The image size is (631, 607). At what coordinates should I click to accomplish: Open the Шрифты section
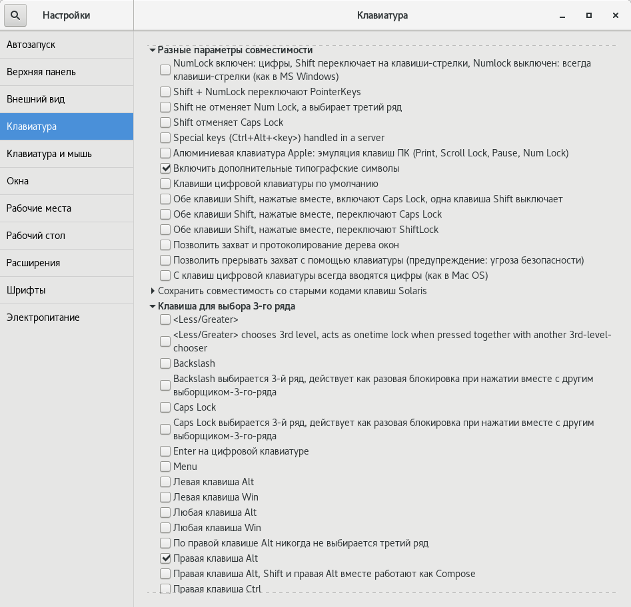(67, 290)
